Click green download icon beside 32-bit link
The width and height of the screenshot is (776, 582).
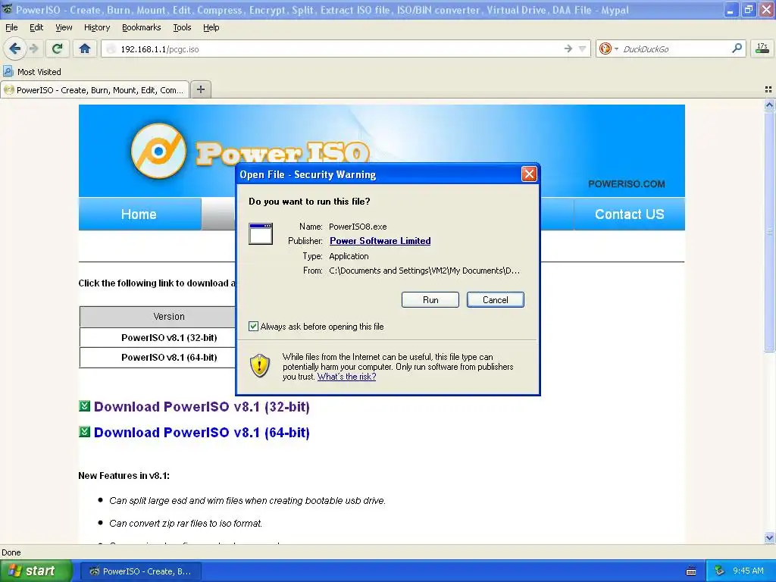(85, 406)
